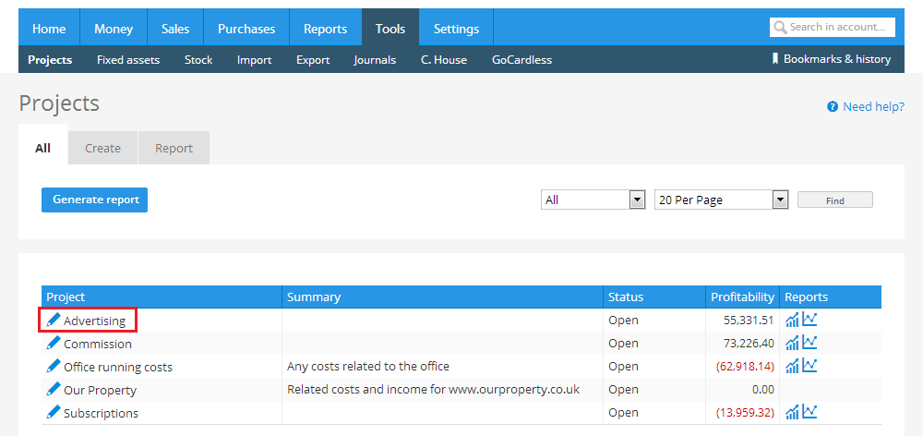923x436 pixels.
Task: Go to Stock submenu
Action: tap(198, 59)
